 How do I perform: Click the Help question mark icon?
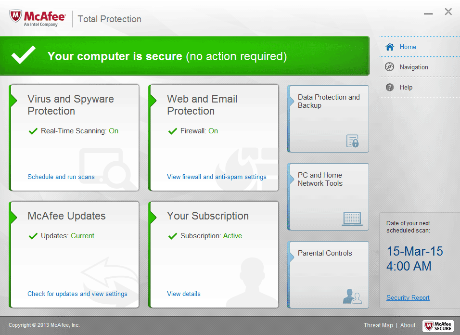[x=390, y=87]
